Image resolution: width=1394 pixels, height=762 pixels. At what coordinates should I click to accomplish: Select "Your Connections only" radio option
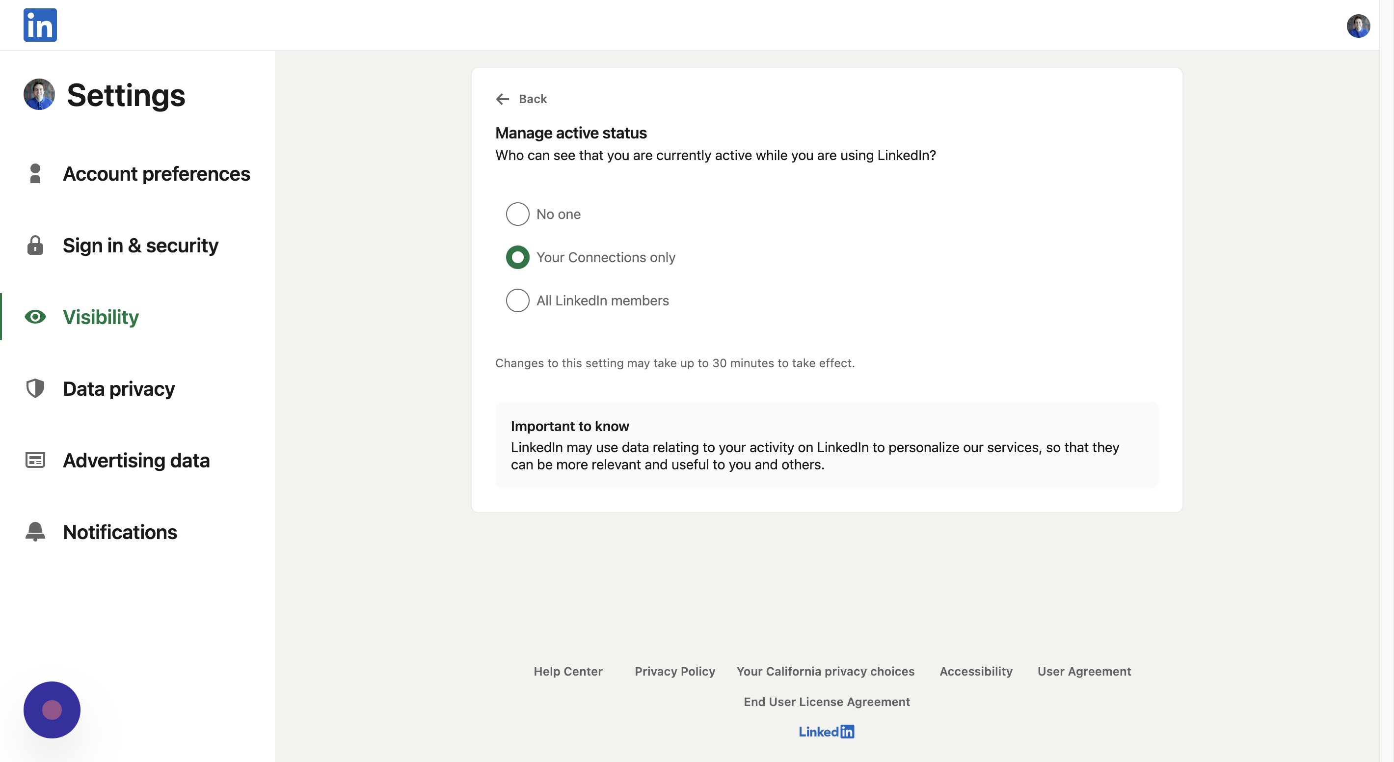click(x=517, y=258)
